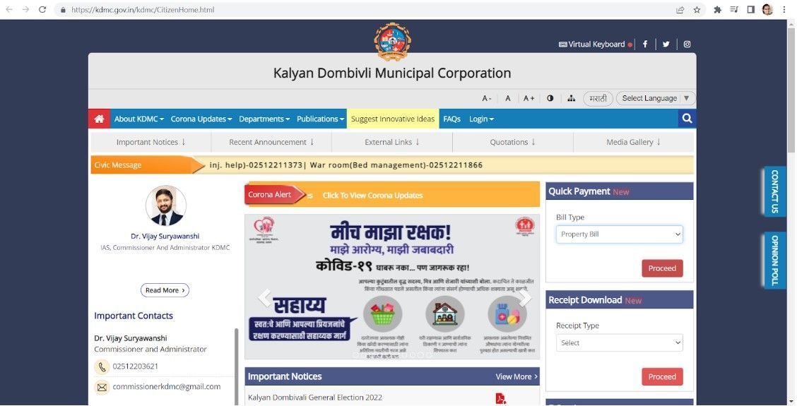Open the KDMC Twitter icon
797x406 pixels.
(666, 44)
